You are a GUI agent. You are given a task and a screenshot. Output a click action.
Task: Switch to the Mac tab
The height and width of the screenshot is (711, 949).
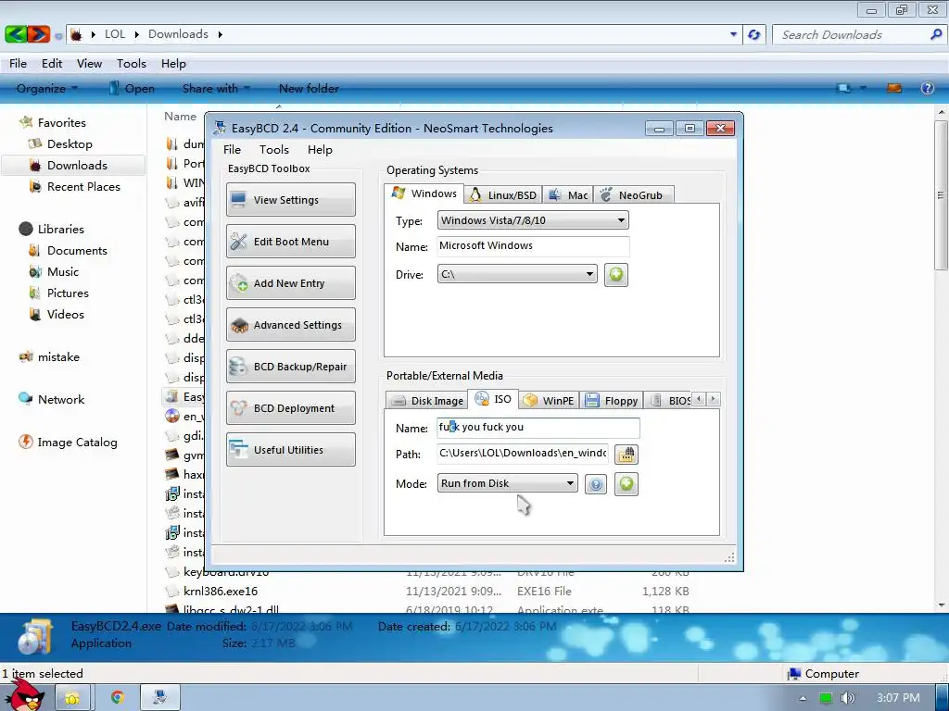(568, 194)
